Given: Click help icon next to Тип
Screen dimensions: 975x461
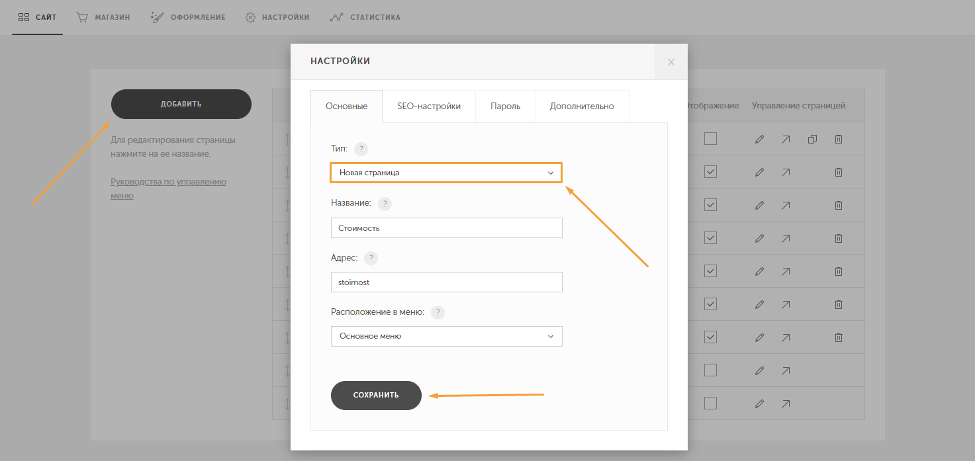Looking at the screenshot, I should [361, 149].
